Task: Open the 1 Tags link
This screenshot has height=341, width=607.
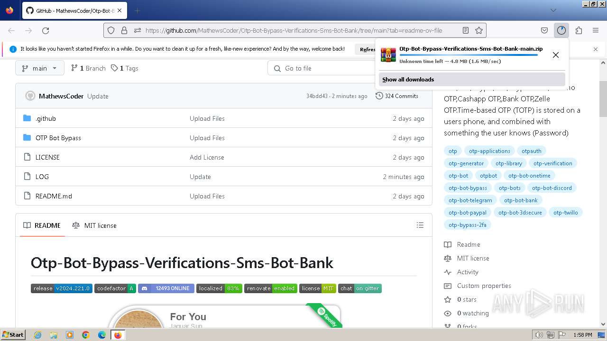Action: [125, 68]
